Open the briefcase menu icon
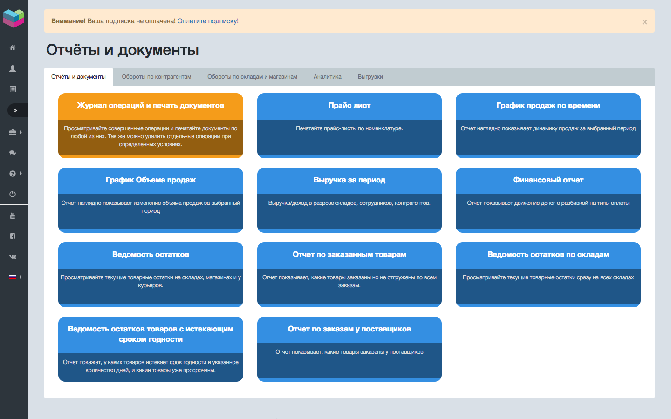This screenshot has width=671, height=419. point(13,132)
